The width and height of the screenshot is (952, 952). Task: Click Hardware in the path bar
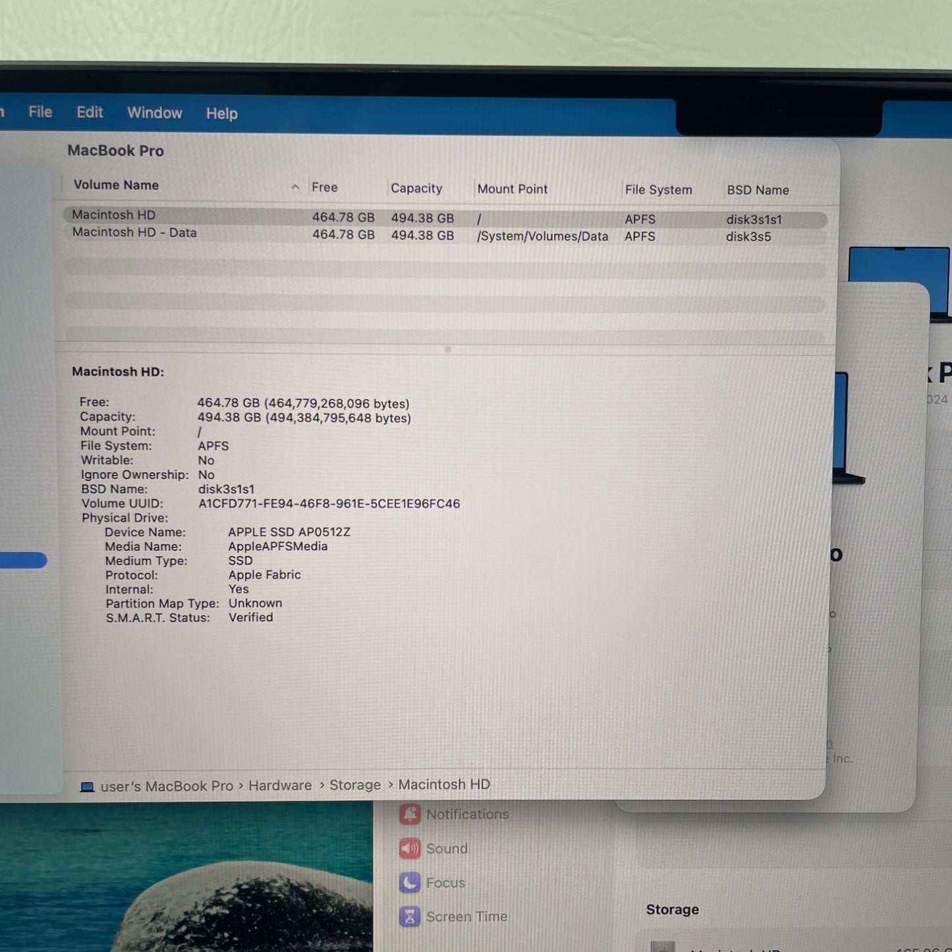(280, 786)
